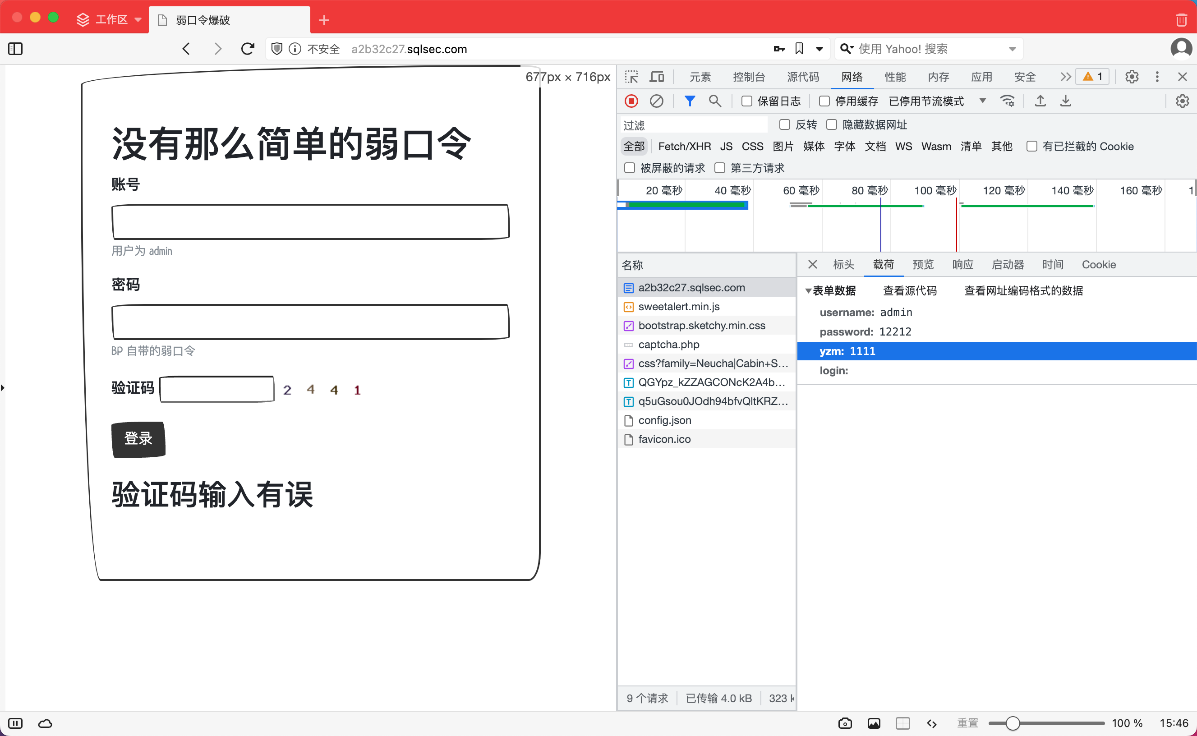Click 查看源代码 link
Viewport: 1197px width, 736px height.
coord(909,290)
